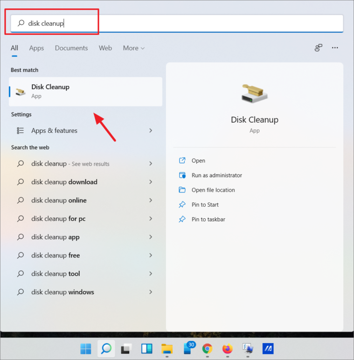Switch to the All tab
354x360 pixels.
click(14, 48)
